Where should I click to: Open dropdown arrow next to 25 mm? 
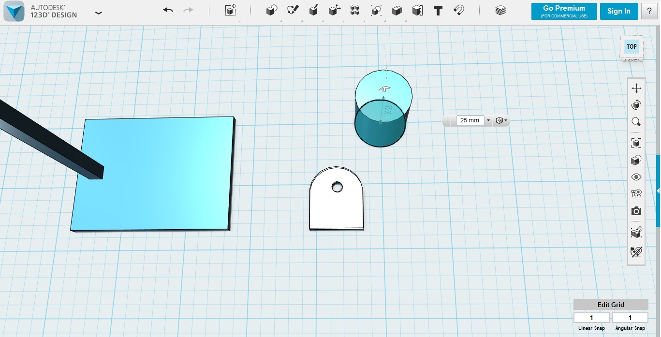[488, 120]
